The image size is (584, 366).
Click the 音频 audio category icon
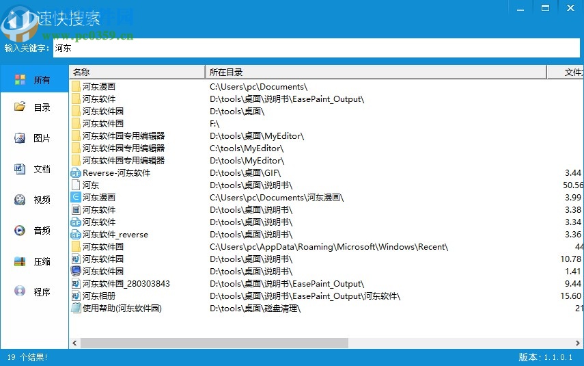(20, 230)
